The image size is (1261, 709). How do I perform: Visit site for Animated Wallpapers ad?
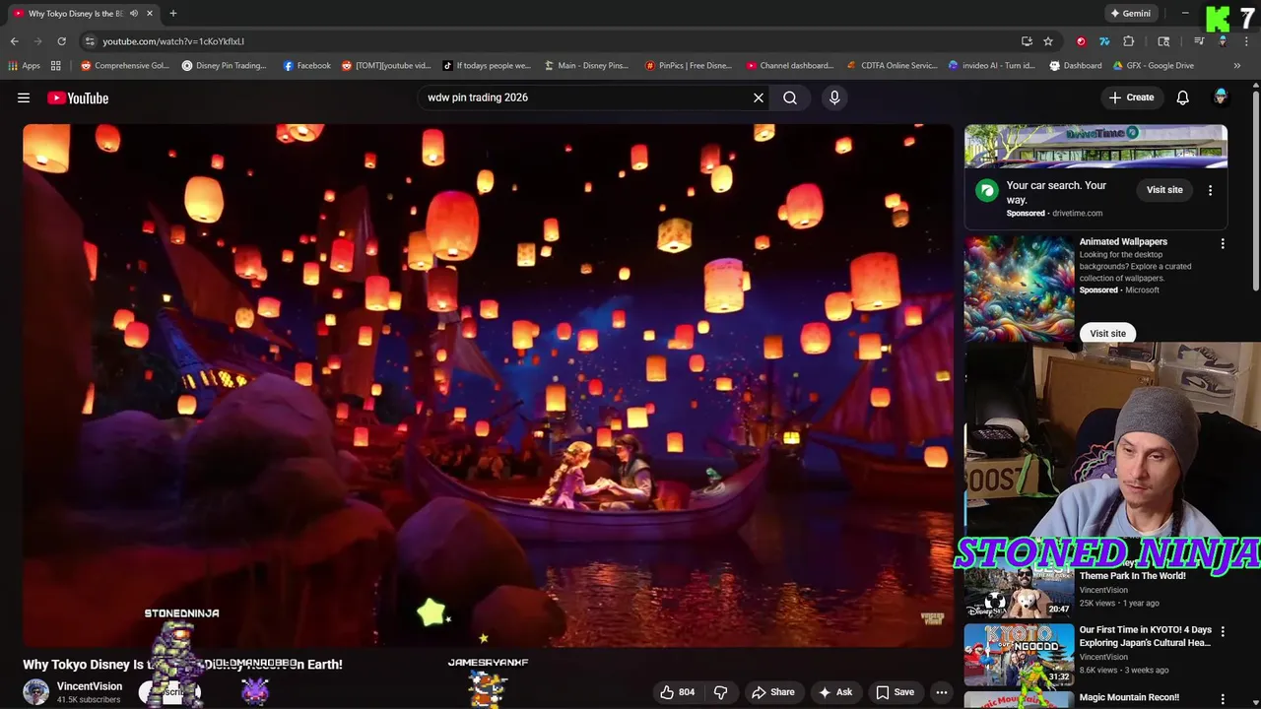pos(1107,333)
